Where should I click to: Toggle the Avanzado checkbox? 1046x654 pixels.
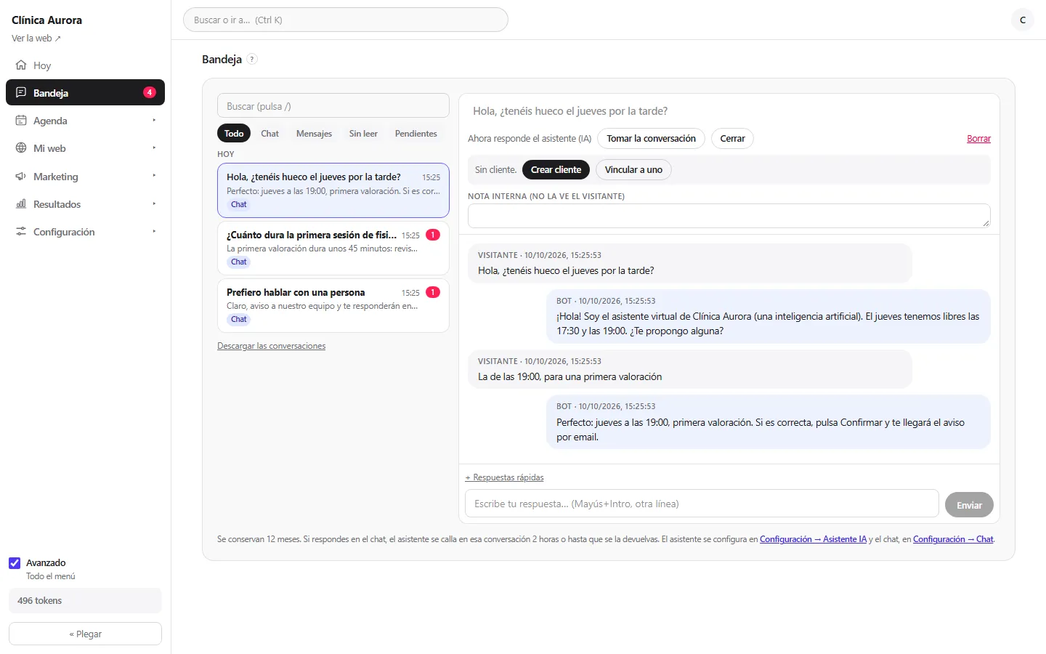pos(15,563)
